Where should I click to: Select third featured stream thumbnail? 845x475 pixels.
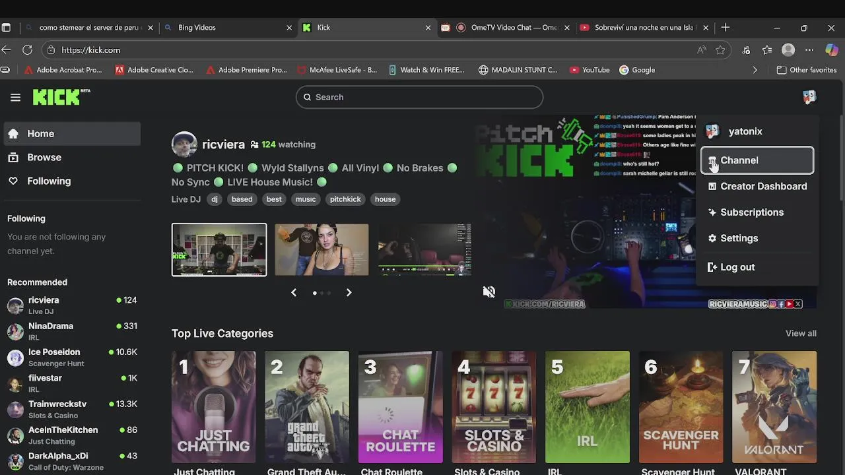coord(424,249)
